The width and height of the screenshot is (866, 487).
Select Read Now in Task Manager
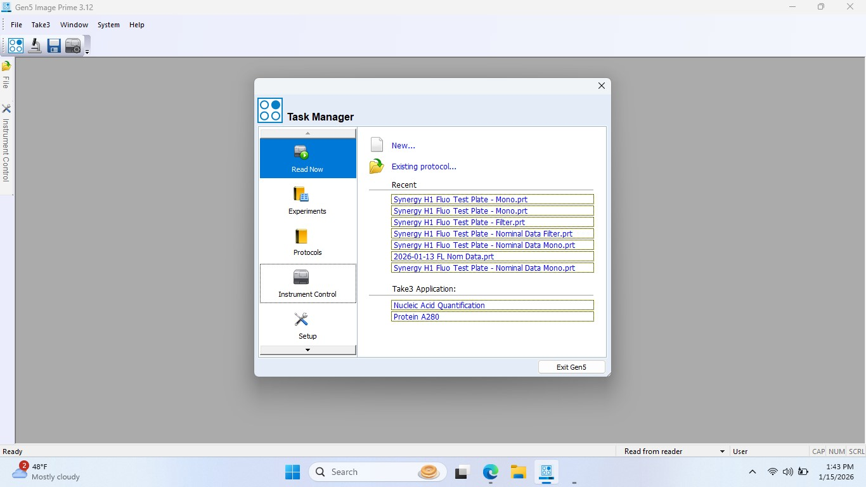(x=307, y=159)
